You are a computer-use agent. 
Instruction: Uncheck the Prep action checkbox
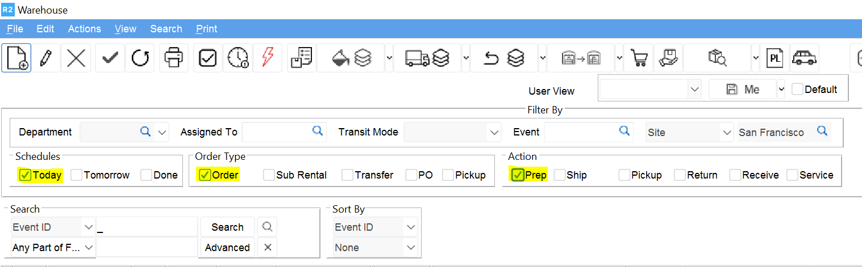coord(517,175)
